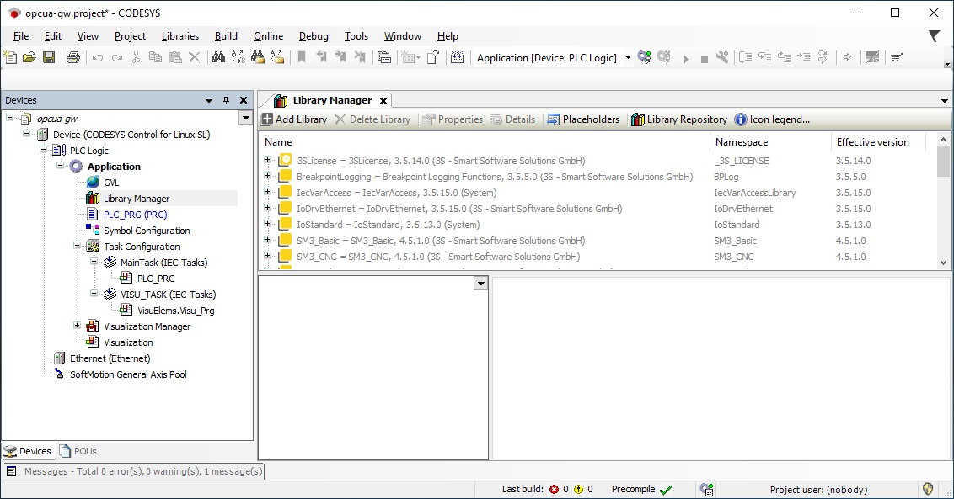Open the Debug menu
The height and width of the screenshot is (499, 954).
click(x=314, y=36)
